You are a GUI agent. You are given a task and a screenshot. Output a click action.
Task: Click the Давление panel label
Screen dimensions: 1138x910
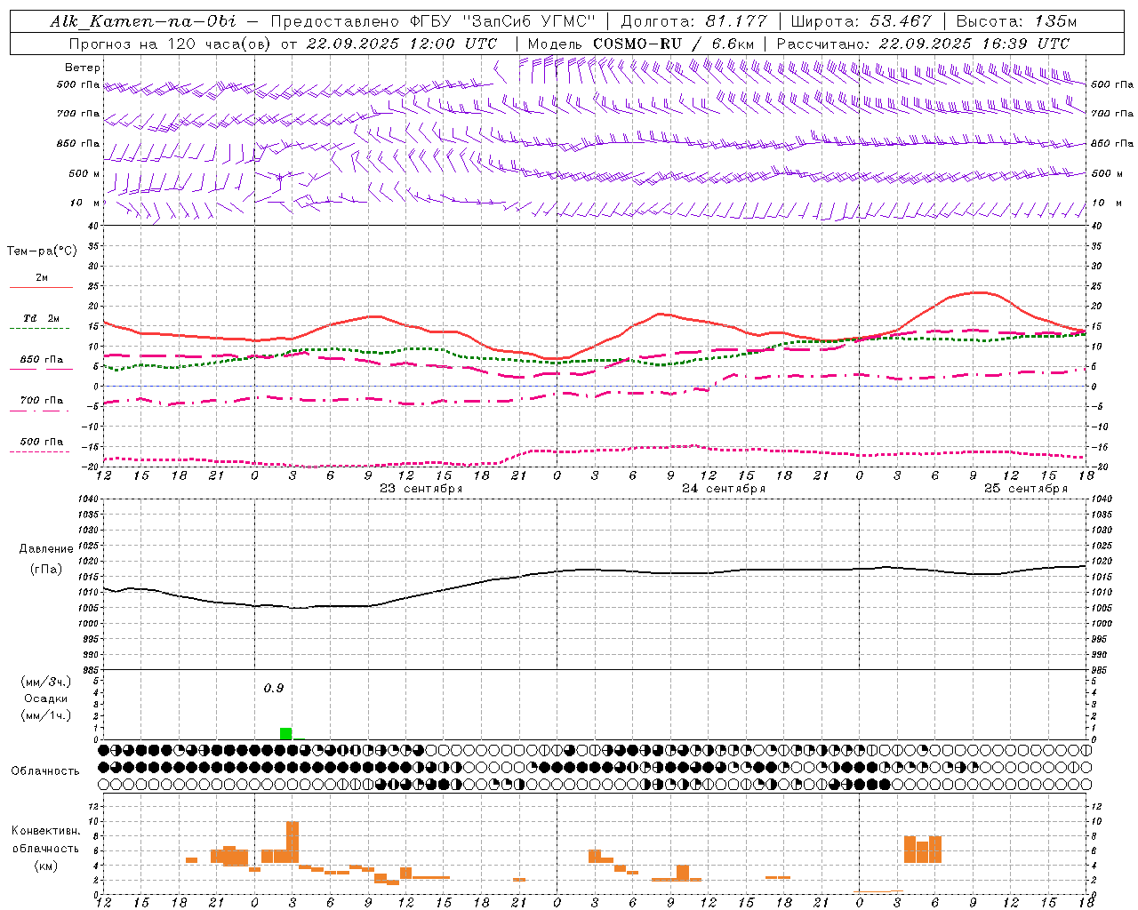pyautogui.click(x=46, y=549)
